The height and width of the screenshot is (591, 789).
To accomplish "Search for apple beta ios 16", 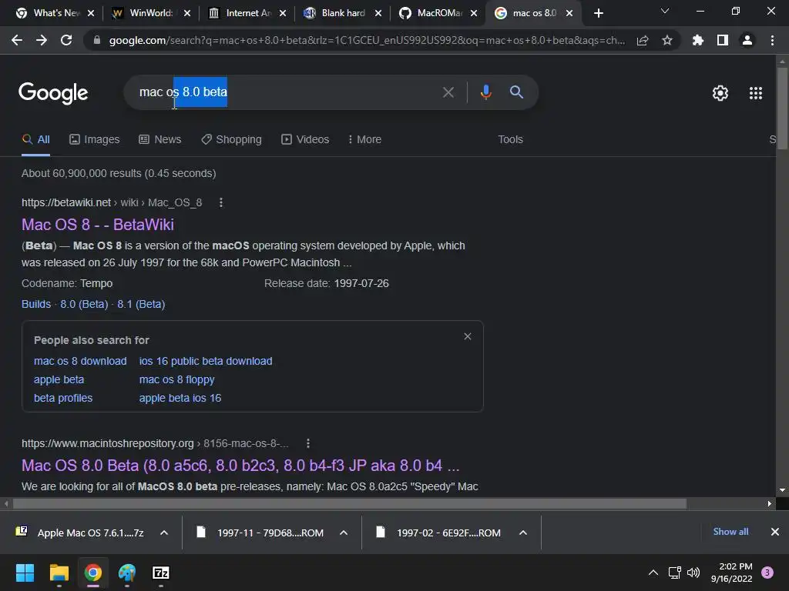I will click(x=180, y=398).
